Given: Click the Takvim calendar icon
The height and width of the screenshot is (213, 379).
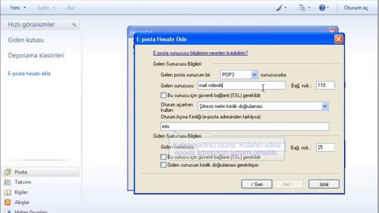Looking at the screenshot, I should point(8,182).
